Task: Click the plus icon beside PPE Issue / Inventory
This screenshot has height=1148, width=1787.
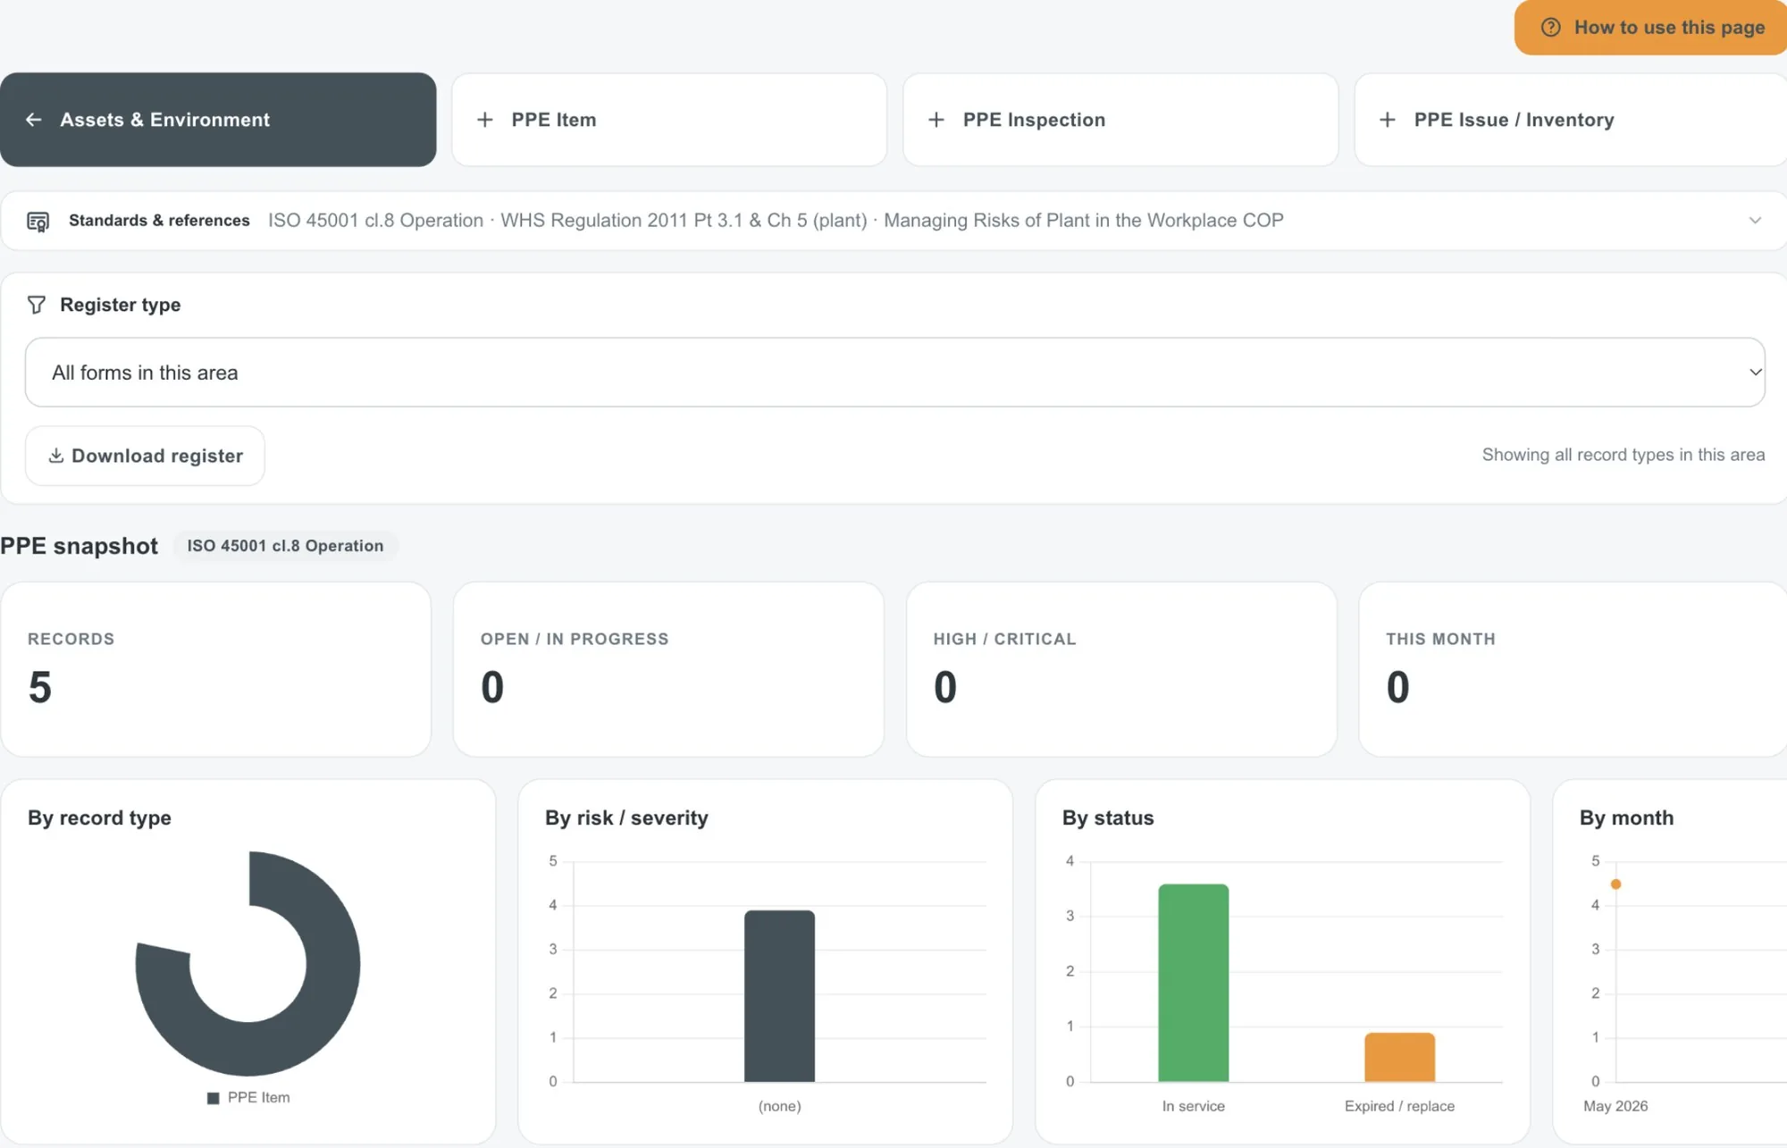Action: tap(1388, 120)
